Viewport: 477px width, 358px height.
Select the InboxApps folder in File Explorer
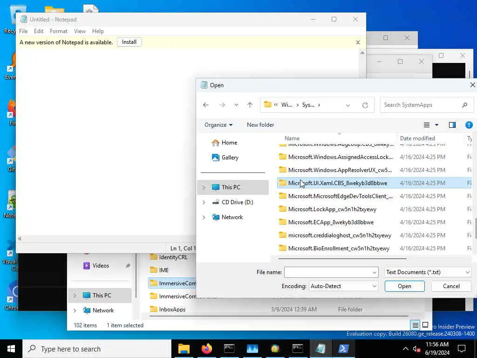(168, 310)
